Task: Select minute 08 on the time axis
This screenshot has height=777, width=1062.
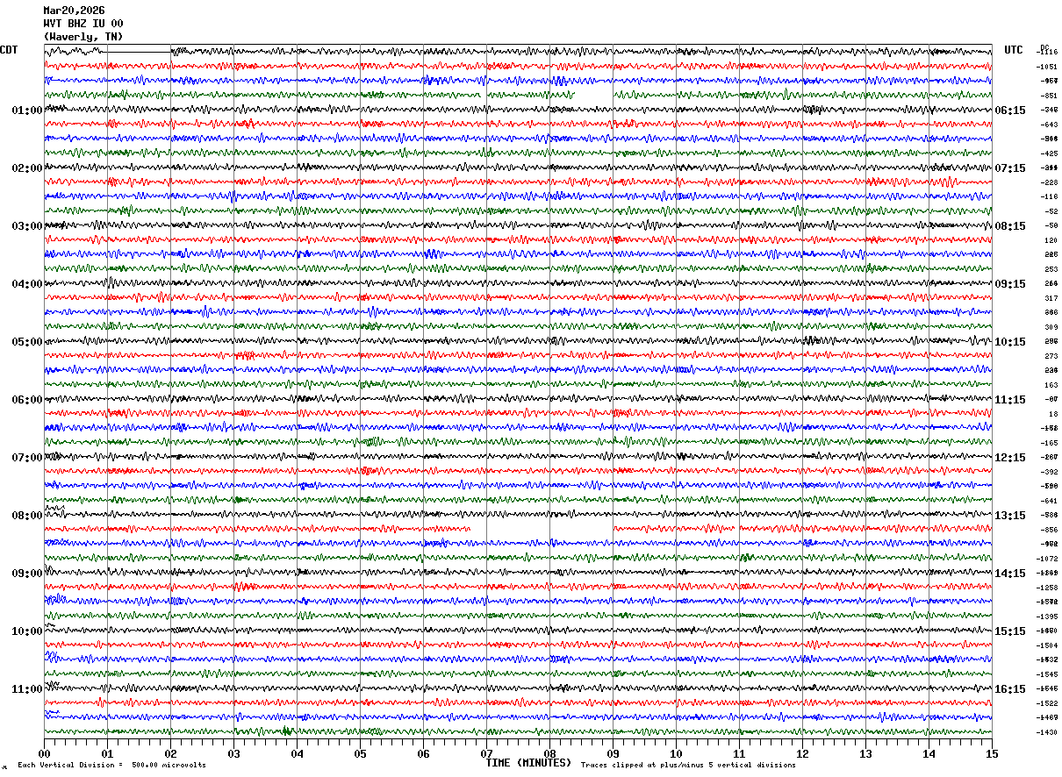Action: [x=550, y=753]
